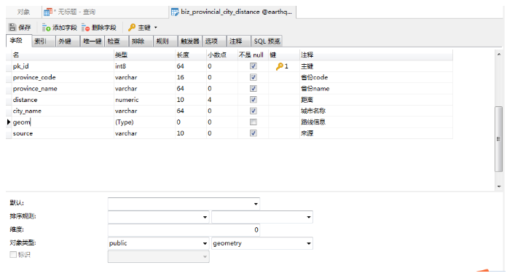
Task: Click the geom field name cell
Action: [63, 122]
